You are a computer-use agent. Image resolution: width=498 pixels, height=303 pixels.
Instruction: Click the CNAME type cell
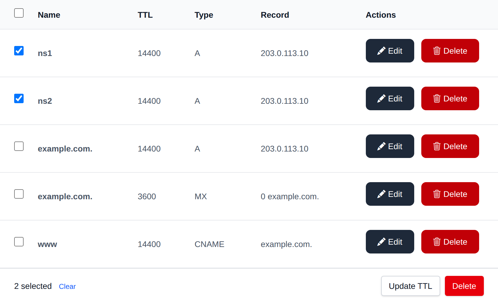209,244
